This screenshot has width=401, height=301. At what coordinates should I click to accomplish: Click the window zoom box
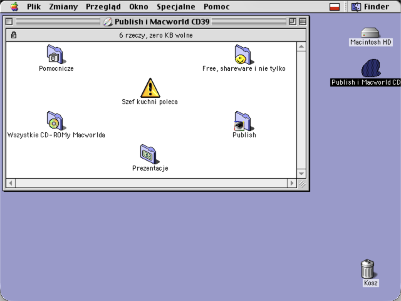tap(293, 21)
